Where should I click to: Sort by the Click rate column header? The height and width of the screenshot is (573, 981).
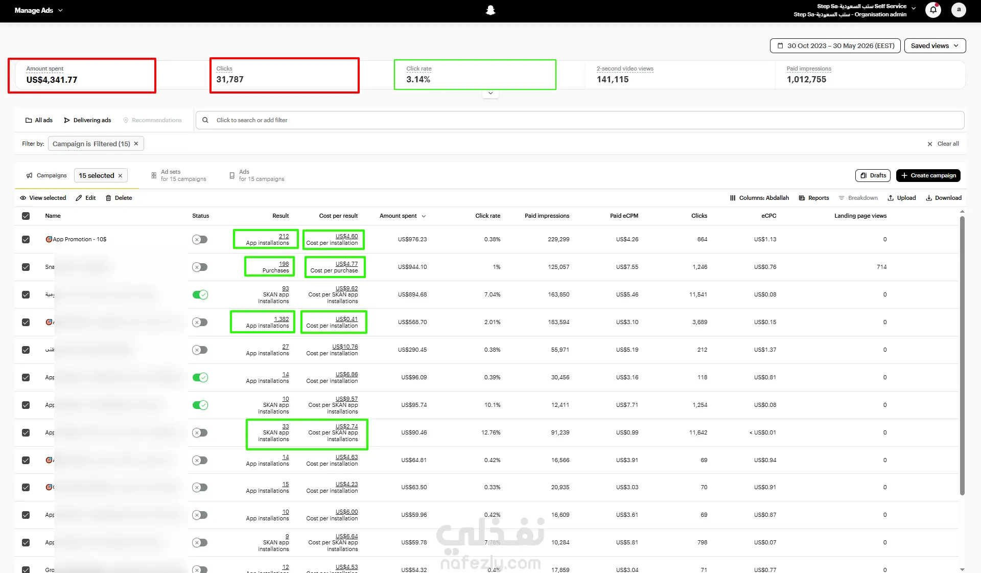487,216
